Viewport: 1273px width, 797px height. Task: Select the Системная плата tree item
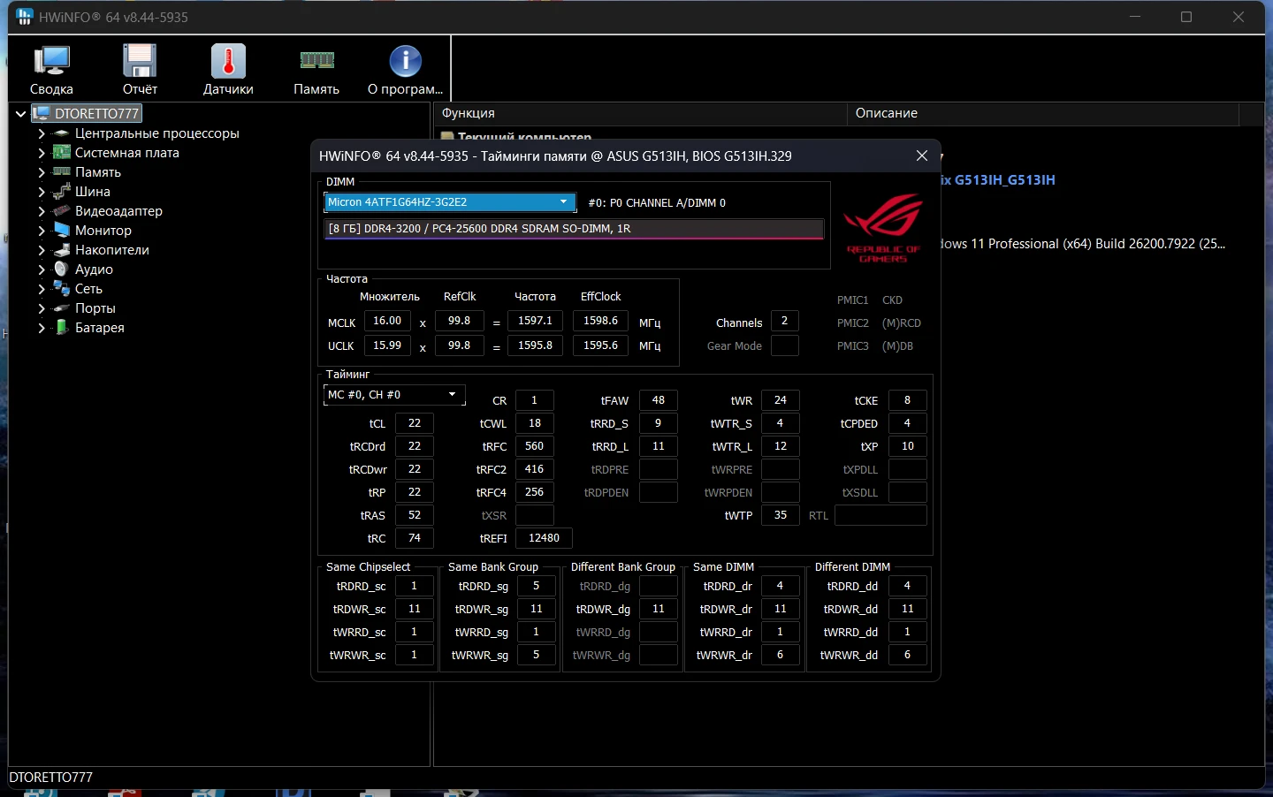pyautogui.click(x=126, y=153)
